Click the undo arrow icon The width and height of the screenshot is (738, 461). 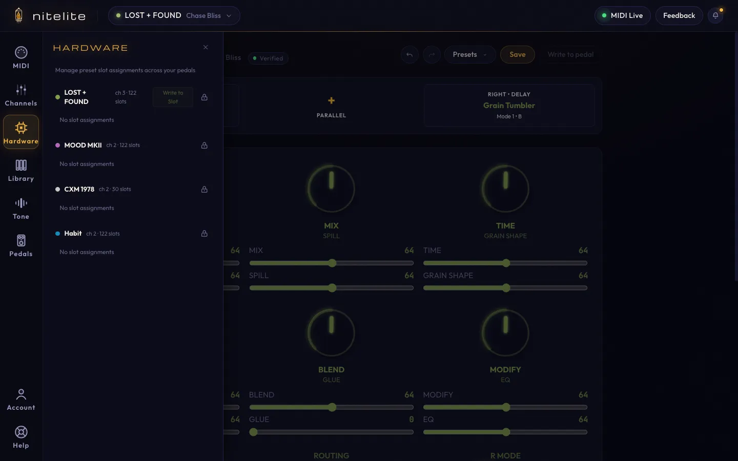pyautogui.click(x=409, y=55)
